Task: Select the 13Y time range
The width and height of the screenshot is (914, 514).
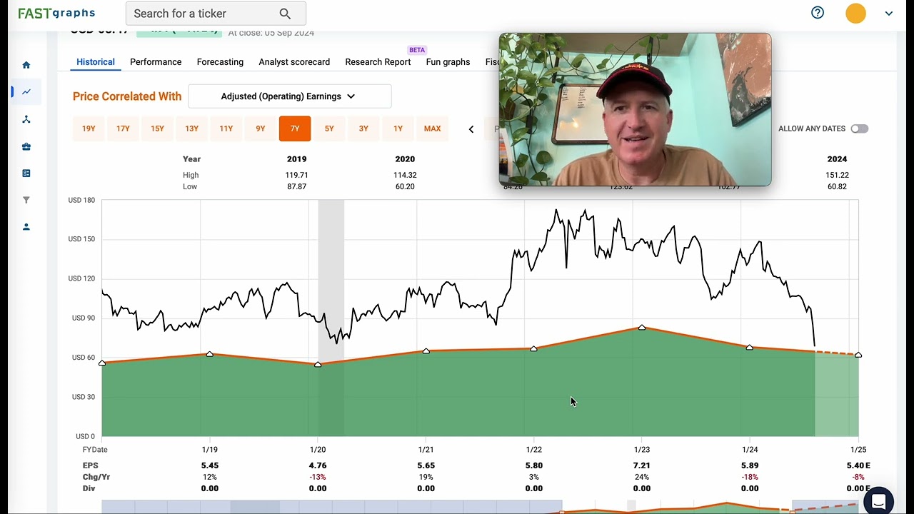Action: (x=191, y=128)
